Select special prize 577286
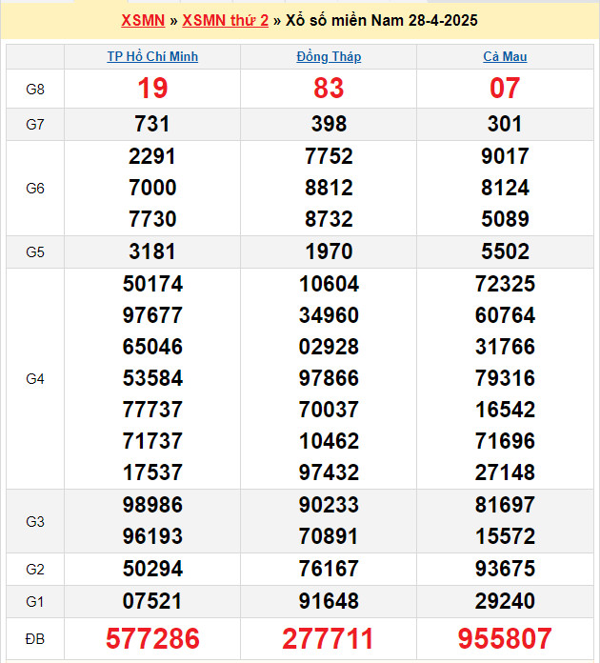The image size is (600, 663). [152, 638]
